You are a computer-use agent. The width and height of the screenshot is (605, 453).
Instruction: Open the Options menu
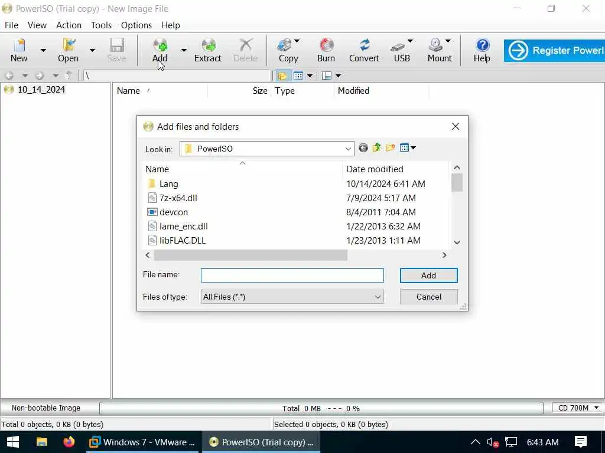[136, 25]
